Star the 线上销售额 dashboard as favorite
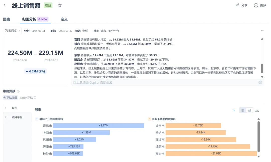Viewport: 271px width, 162px height. pyautogui.click(x=60, y=5)
